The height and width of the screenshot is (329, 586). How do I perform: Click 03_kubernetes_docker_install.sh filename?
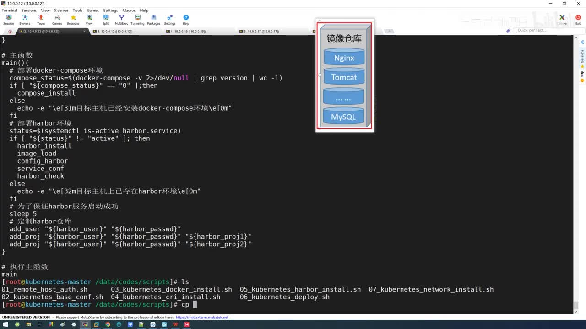point(172,290)
